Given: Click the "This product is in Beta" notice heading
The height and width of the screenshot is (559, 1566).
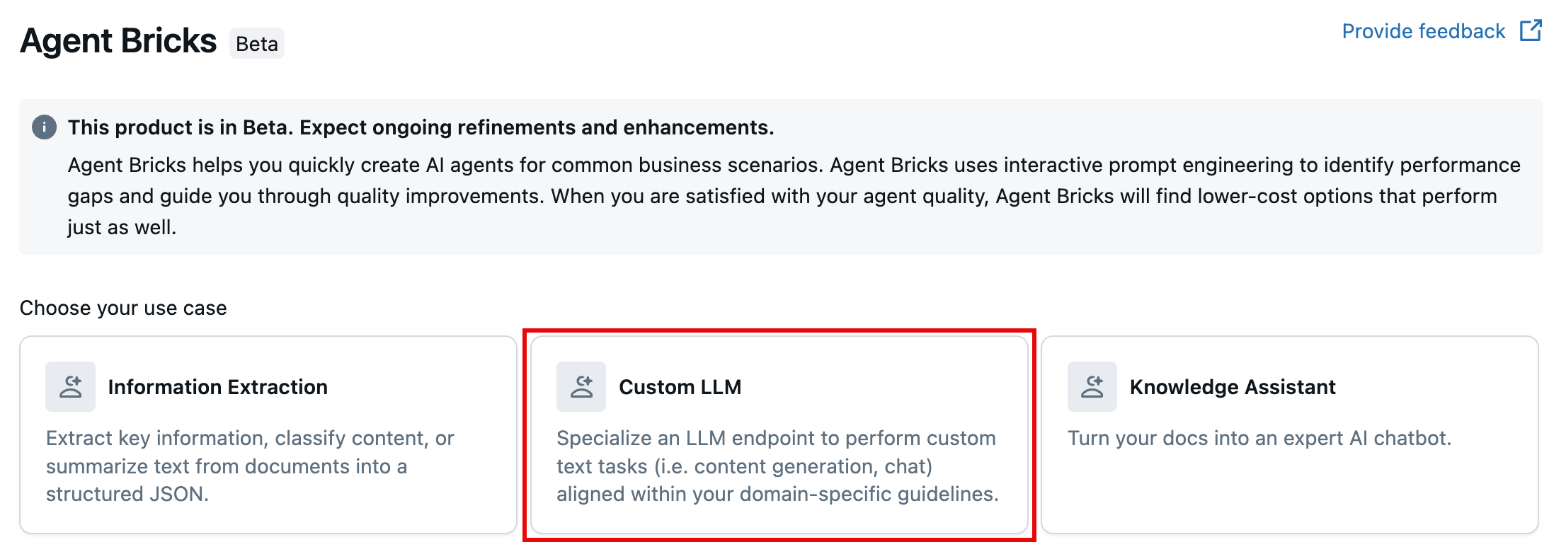Looking at the screenshot, I should pyautogui.click(x=421, y=127).
